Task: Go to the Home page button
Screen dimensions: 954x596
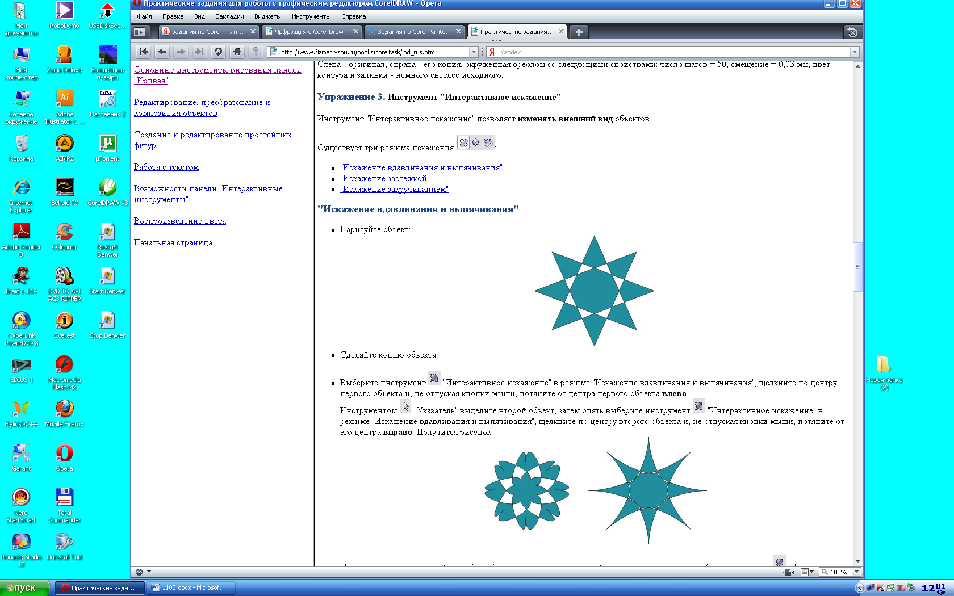Action: pos(237,52)
